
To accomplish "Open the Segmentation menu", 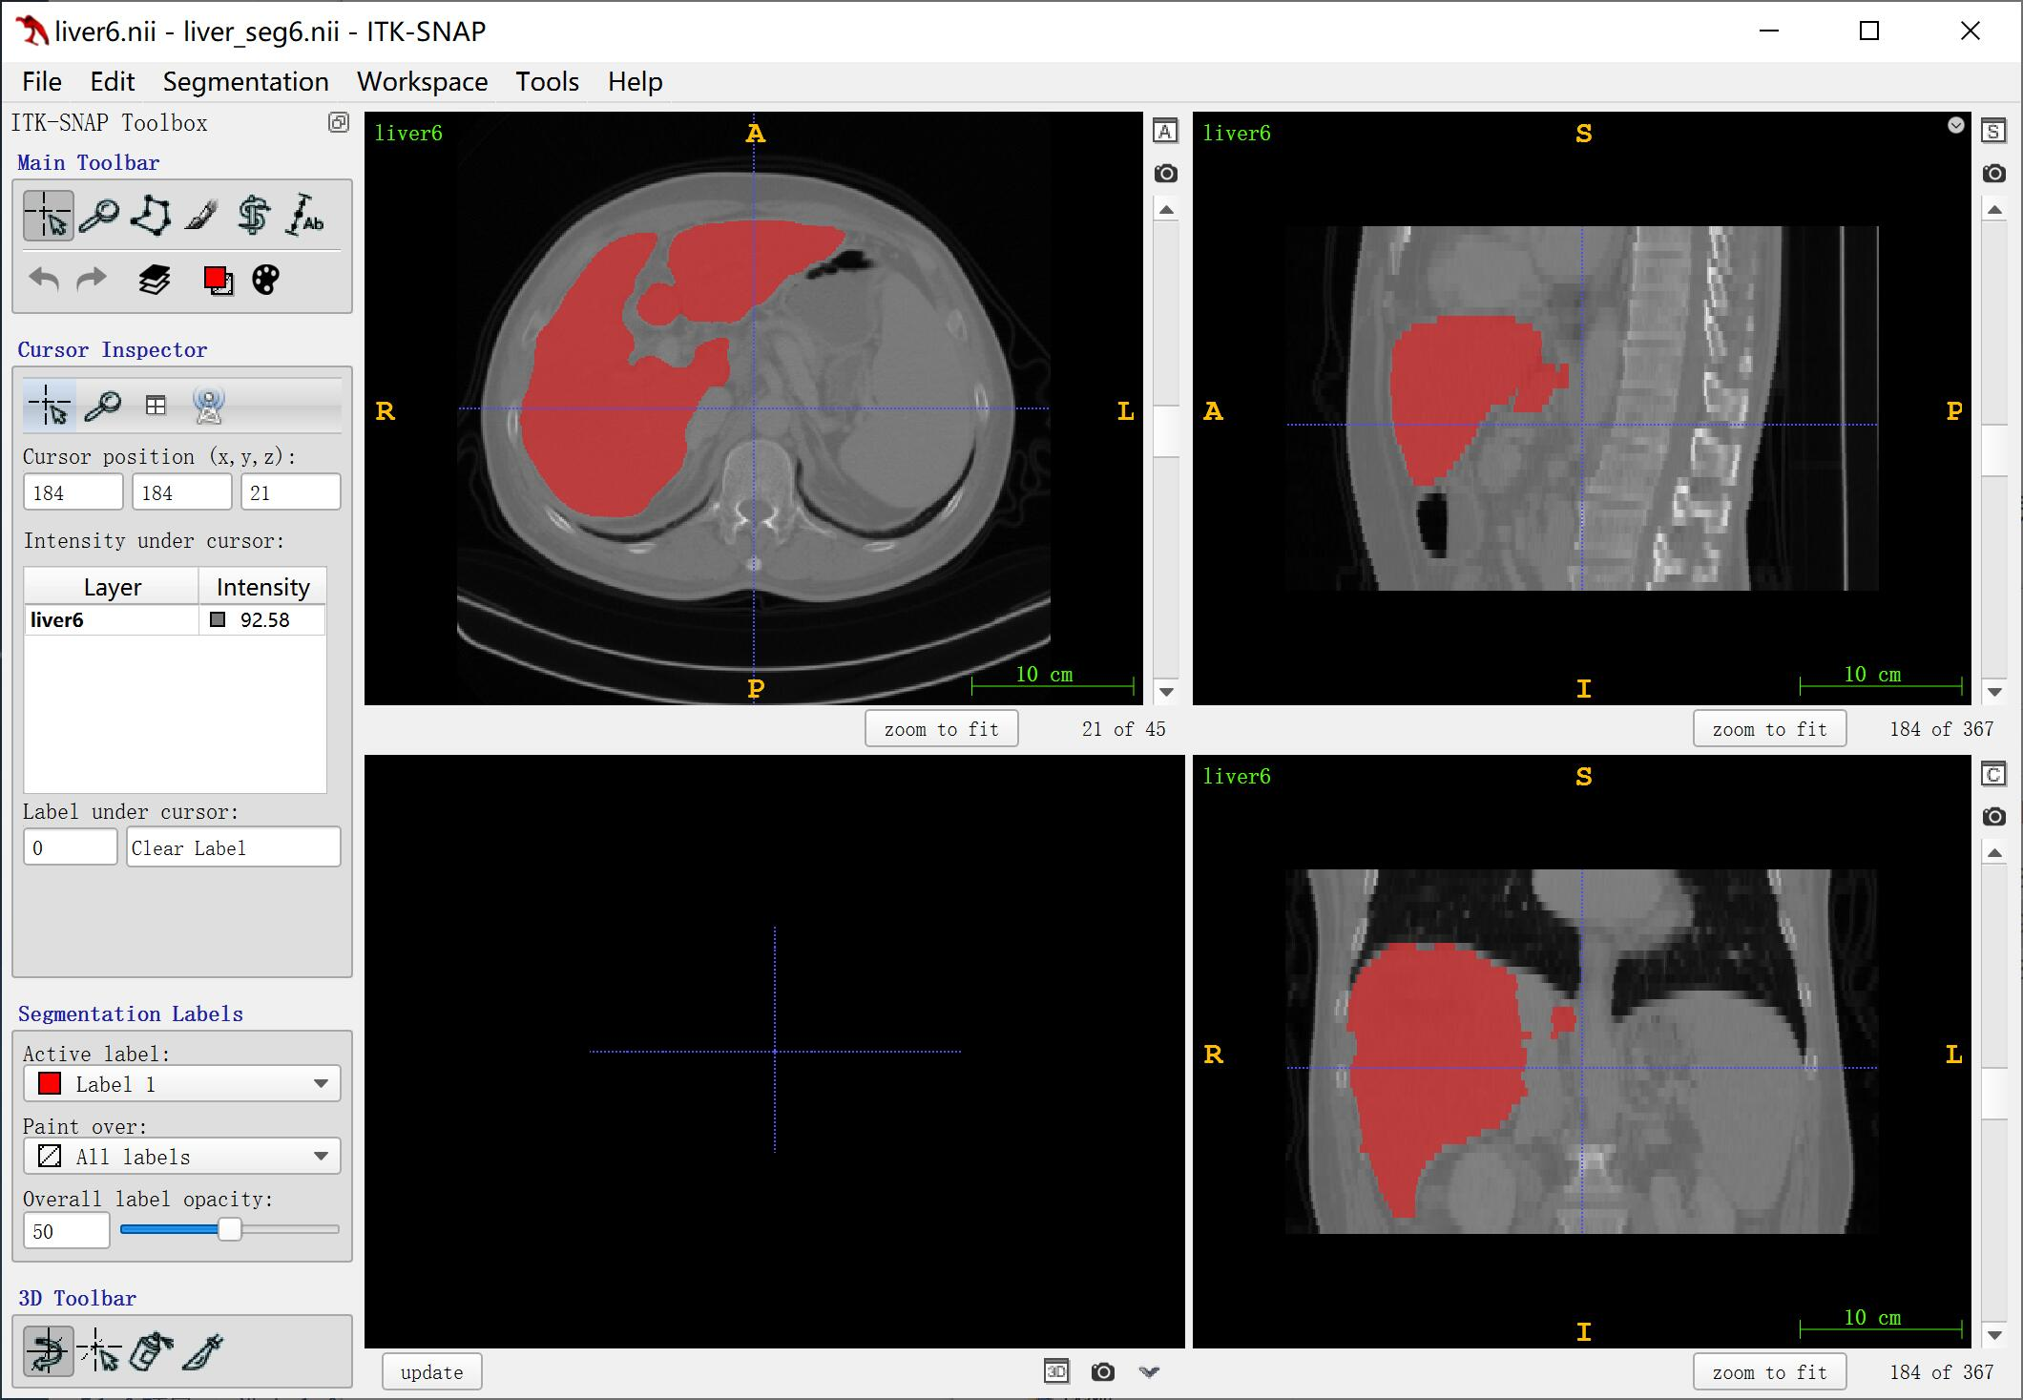I will 245,82.
